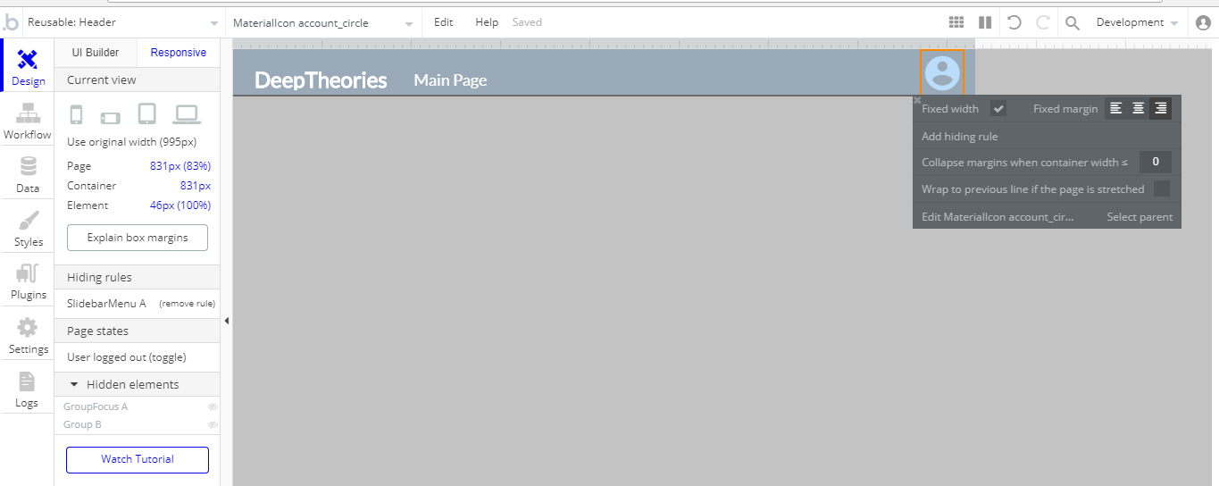The image size is (1219, 486).
Task: Set fixed margin to right alignment
Action: point(1160,109)
